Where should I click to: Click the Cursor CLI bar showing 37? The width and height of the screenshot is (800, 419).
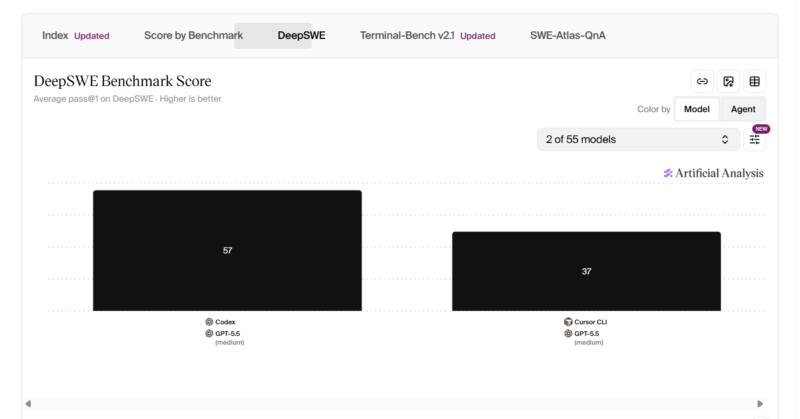586,271
